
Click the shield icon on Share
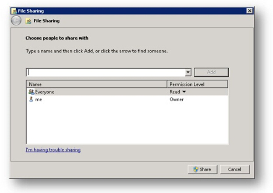point(196,169)
